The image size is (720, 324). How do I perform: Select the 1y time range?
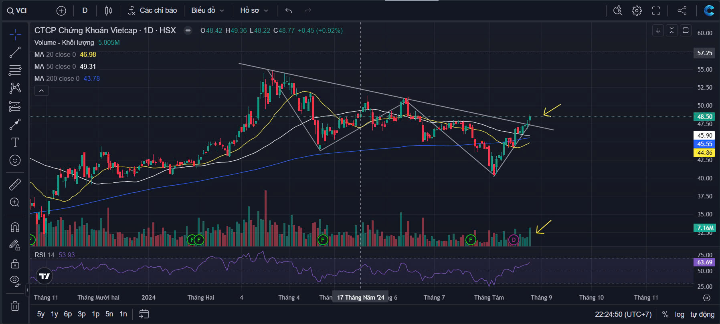(55, 314)
